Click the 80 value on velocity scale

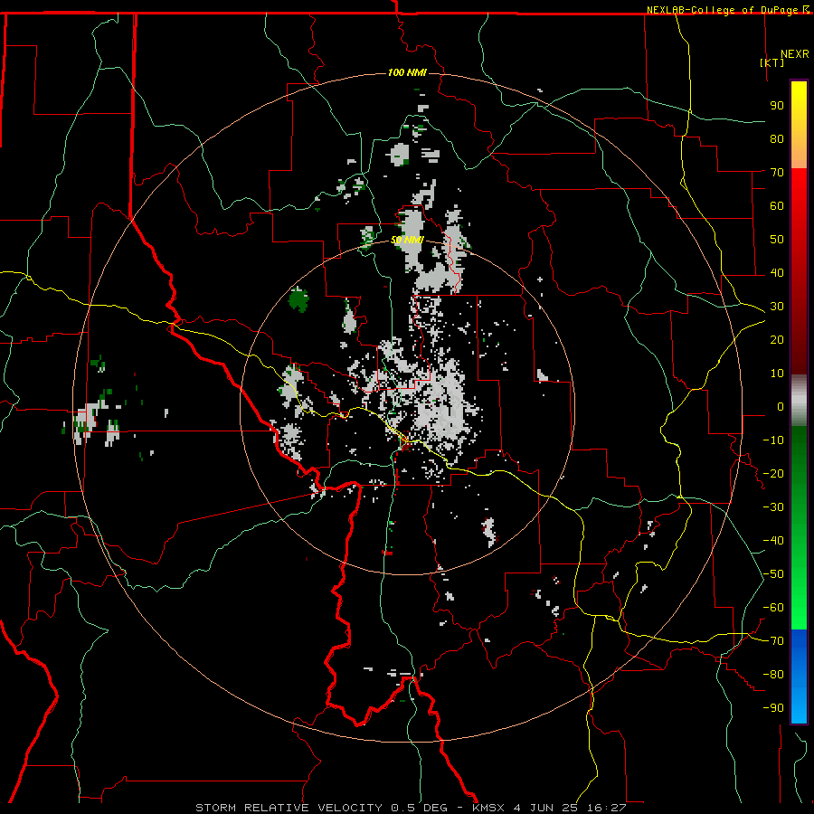(x=777, y=139)
